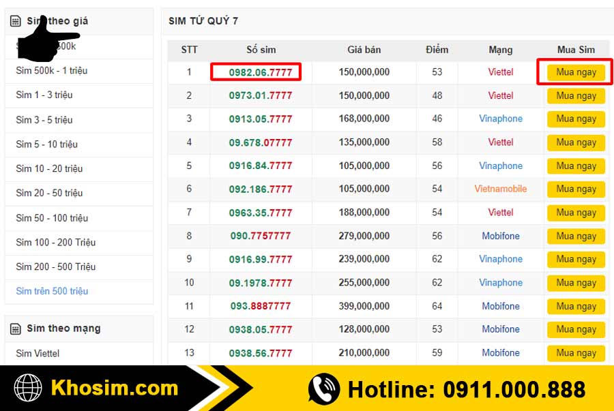Click the Vietnamobile network link in row 6
This screenshot has height=411, width=614.
point(501,189)
